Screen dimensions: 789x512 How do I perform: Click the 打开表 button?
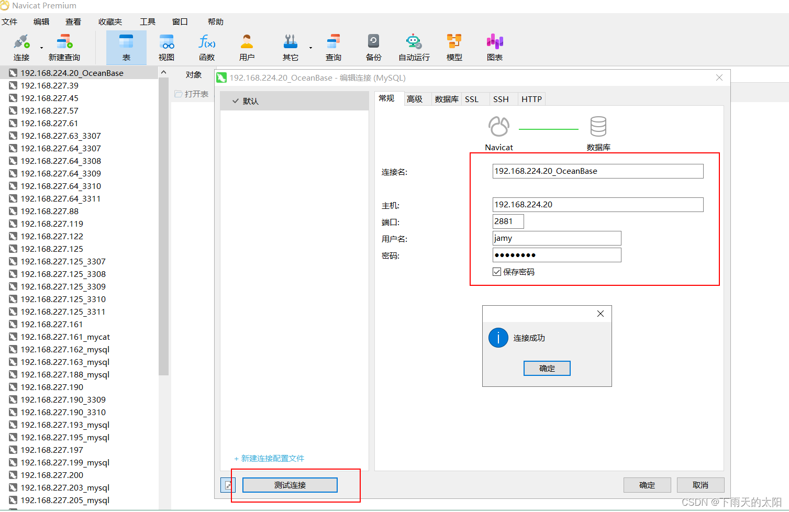click(192, 94)
